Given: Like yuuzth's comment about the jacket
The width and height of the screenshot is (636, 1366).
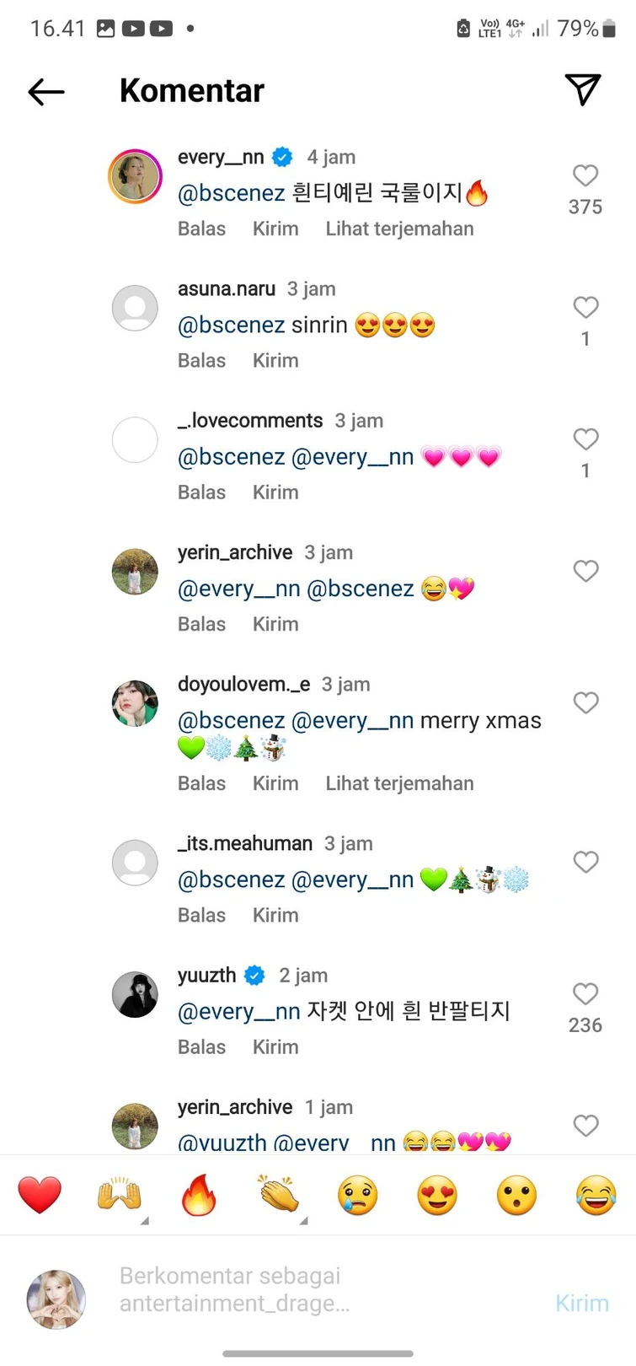Looking at the screenshot, I should pyautogui.click(x=585, y=992).
